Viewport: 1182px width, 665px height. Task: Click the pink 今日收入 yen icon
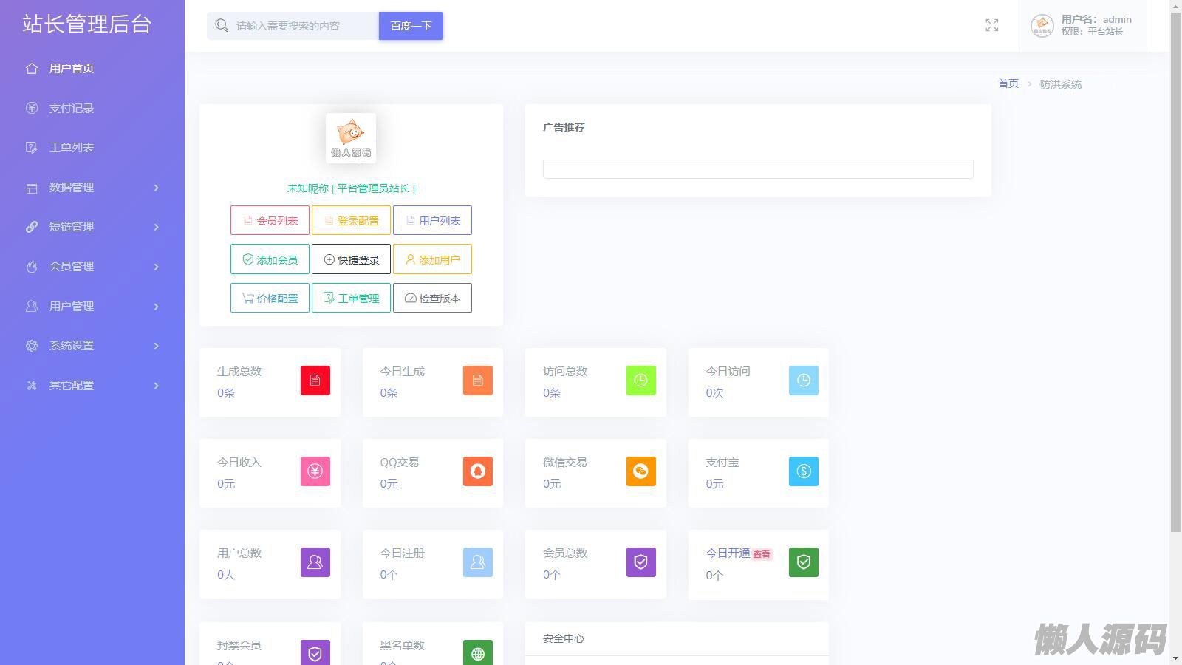pos(315,471)
